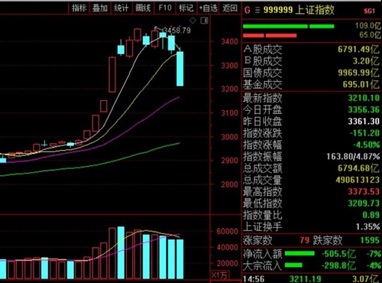Click the 999999 上证指数 title
Image resolution: width=382 pixels, height=283 pixels.
(x=299, y=10)
